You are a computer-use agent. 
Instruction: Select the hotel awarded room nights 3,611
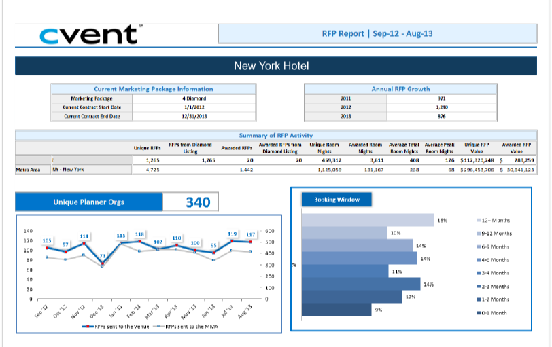(x=376, y=160)
